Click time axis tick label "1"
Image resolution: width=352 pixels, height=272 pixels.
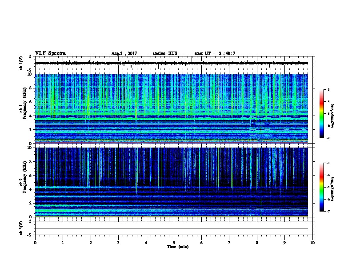click(63, 243)
